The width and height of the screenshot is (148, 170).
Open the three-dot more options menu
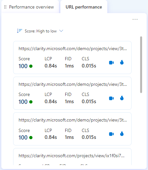[135, 19]
